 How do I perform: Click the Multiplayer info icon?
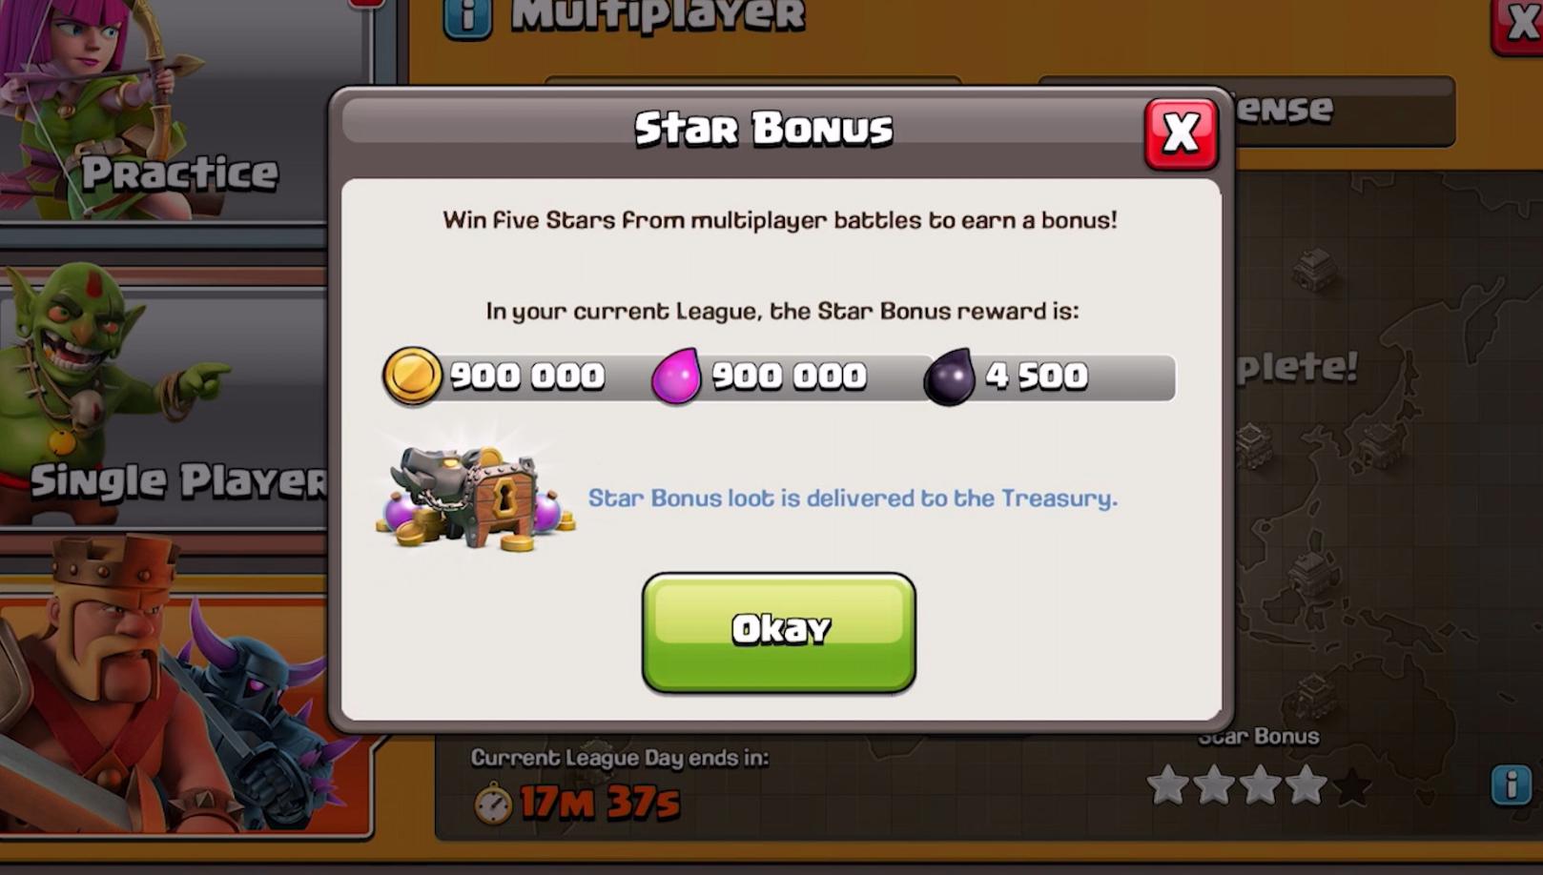coord(467,17)
